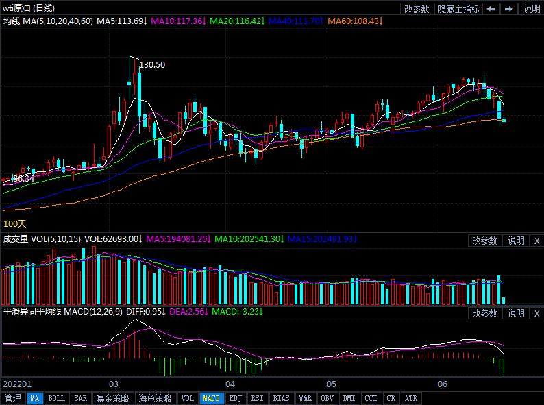Click the 130.50 peak price label
The width and height of the screenshot is (544, 405).
pyautogui.click(x=152, y=65)
